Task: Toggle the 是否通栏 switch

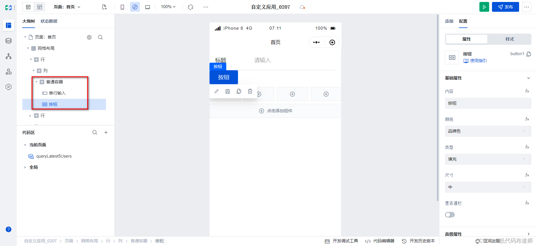Action: (x=450, y=215)
